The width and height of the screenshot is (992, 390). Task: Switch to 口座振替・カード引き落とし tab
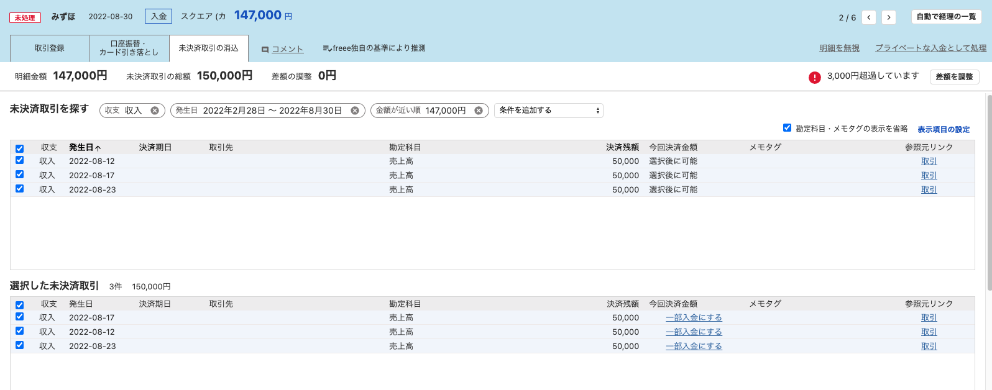129,48
